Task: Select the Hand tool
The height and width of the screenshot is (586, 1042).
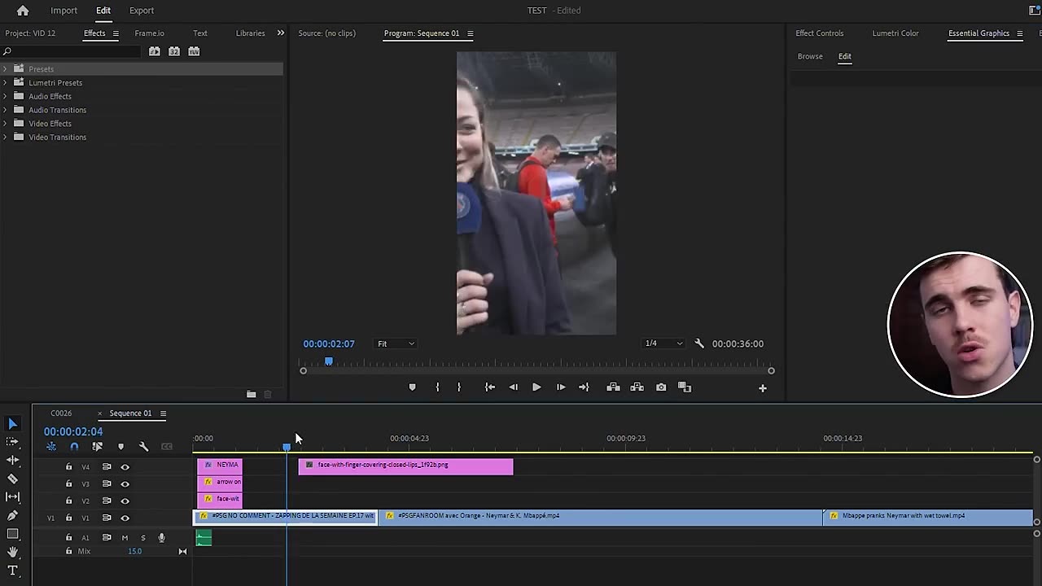Action: (12, 553)
